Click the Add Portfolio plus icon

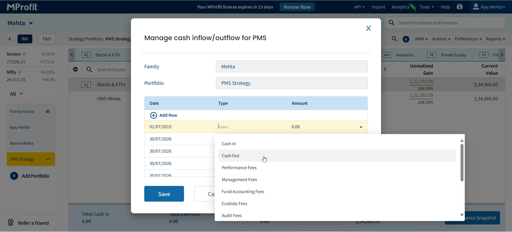pos(14,176)
